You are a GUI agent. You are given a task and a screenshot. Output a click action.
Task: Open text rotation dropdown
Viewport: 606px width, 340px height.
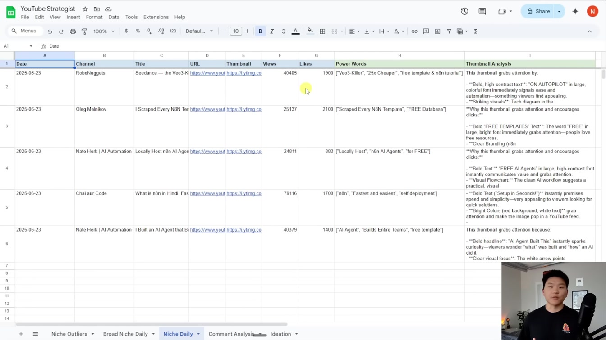pyautogui.click(x=399, y=31)
